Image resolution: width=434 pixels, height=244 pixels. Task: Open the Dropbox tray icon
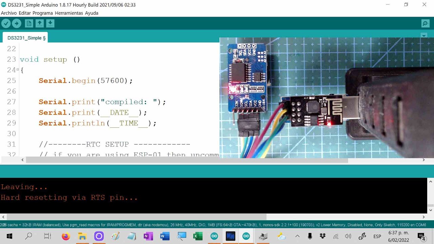(x=323, y=236)
